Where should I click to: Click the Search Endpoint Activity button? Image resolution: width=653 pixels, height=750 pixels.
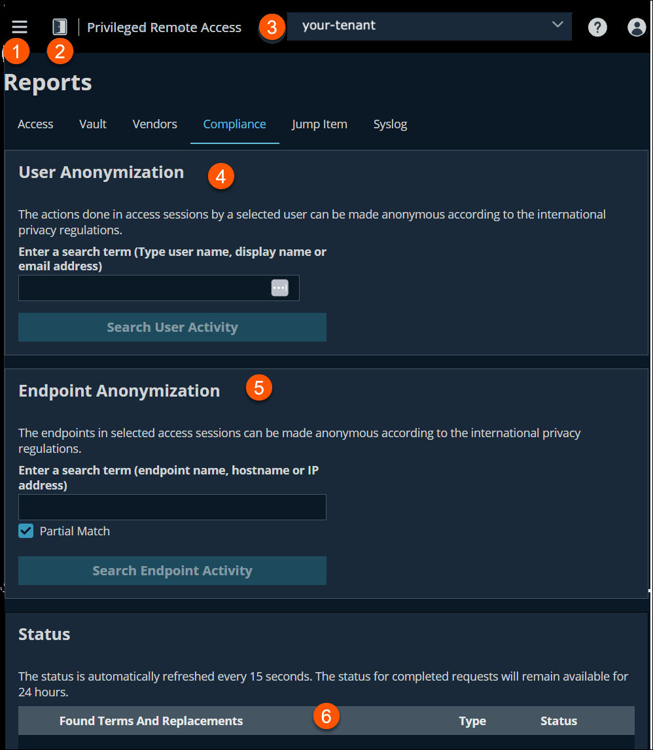(x=172, y=571)
